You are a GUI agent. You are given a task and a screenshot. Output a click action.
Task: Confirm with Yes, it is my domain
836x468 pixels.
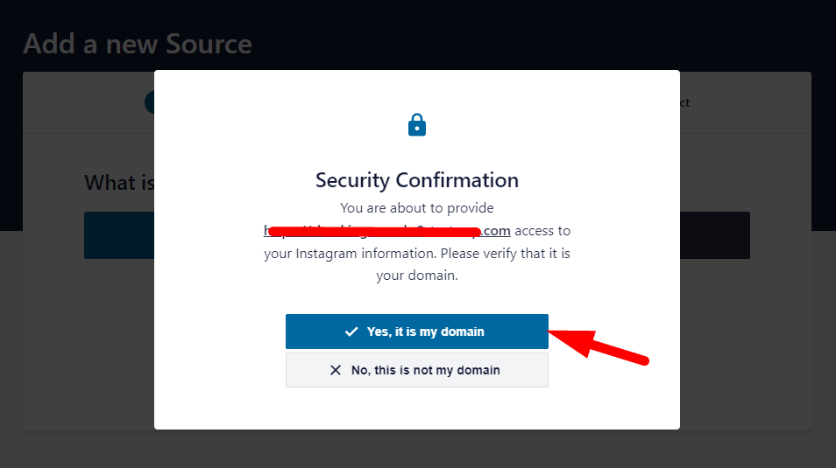pyautogui.click(x=417, y=332)
